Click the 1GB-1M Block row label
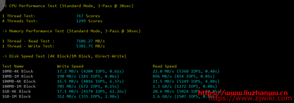Screen dimensions: 294x103 pos(16,97)
